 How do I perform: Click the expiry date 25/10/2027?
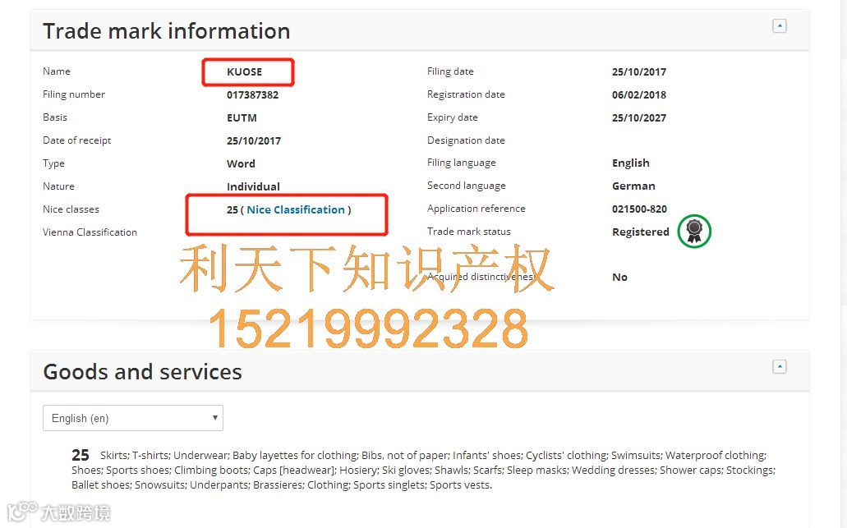(x=638, y=117)
